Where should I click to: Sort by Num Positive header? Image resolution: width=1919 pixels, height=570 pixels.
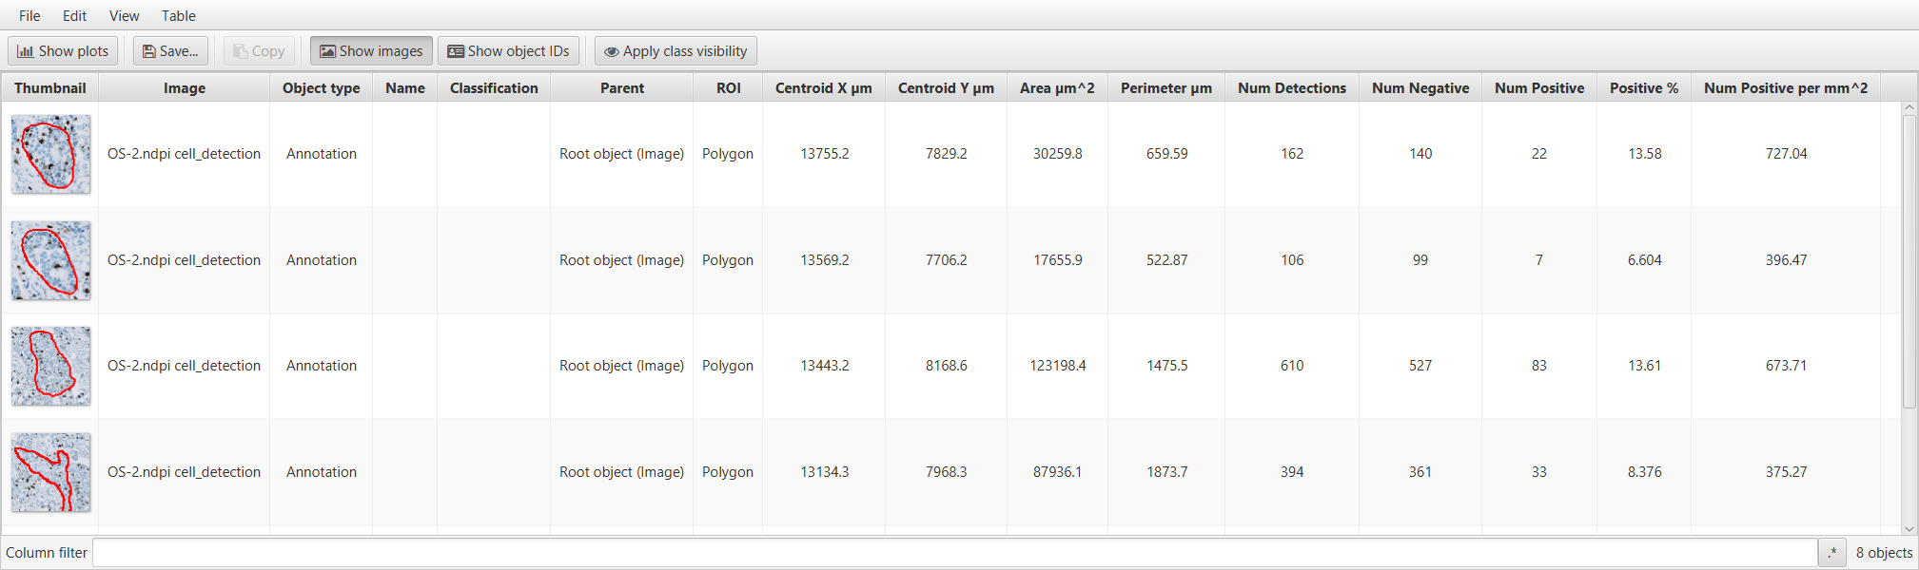(x=1539, y=87)
